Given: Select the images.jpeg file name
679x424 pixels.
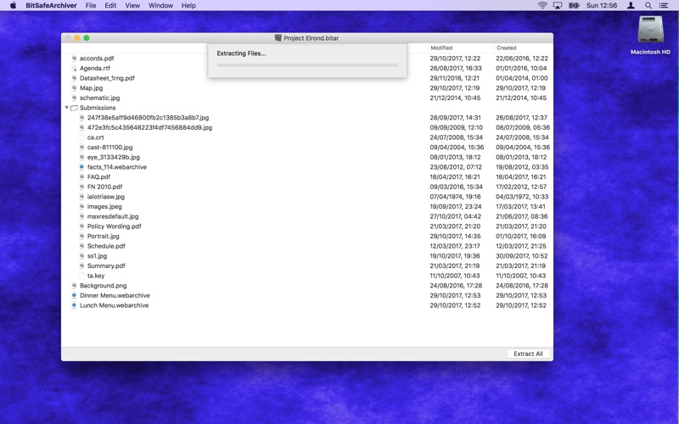Looking at the screenshot, I should 104,206.
